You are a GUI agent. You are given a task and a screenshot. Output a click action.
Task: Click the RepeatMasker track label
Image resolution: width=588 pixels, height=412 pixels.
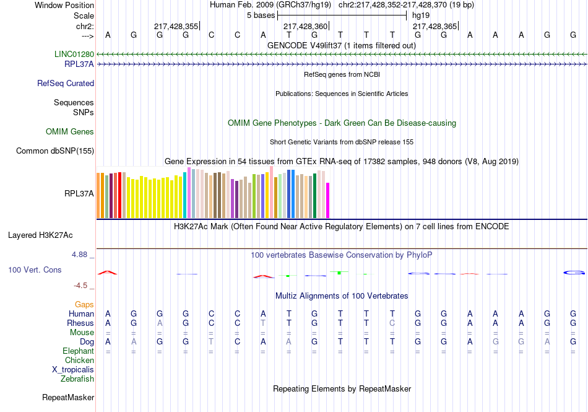coord(68,397)
